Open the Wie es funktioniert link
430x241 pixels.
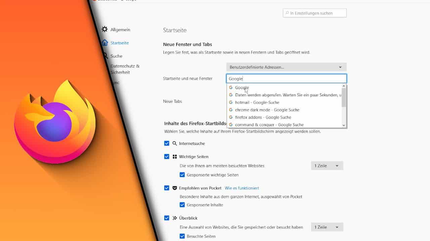click(242, 188)
